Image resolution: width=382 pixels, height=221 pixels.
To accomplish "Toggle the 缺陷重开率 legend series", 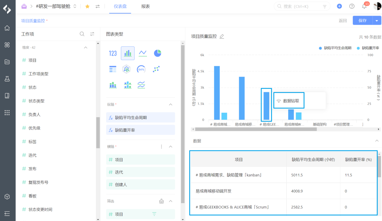I will pyautogui.click(x=368, y=48).
